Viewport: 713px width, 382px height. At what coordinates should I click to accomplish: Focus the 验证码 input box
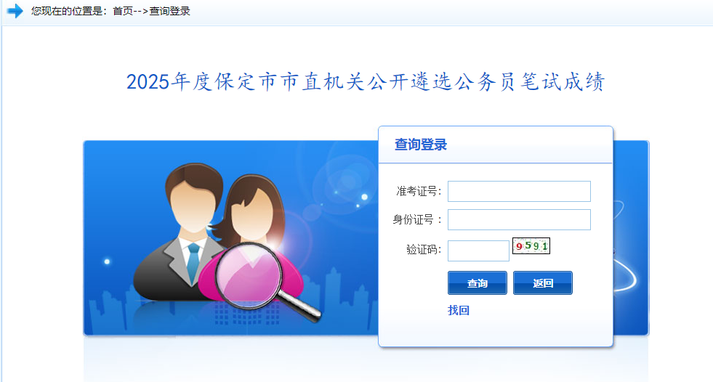(x=478, y=251)
